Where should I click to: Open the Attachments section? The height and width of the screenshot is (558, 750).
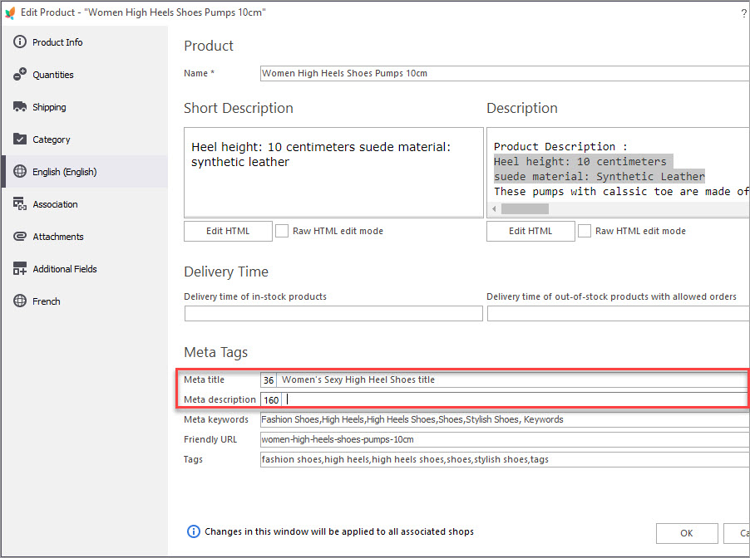85,237
